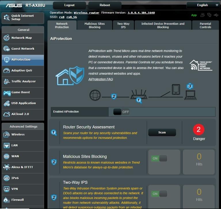Click the house and shield AiProtection graphic

pos(70,76)
